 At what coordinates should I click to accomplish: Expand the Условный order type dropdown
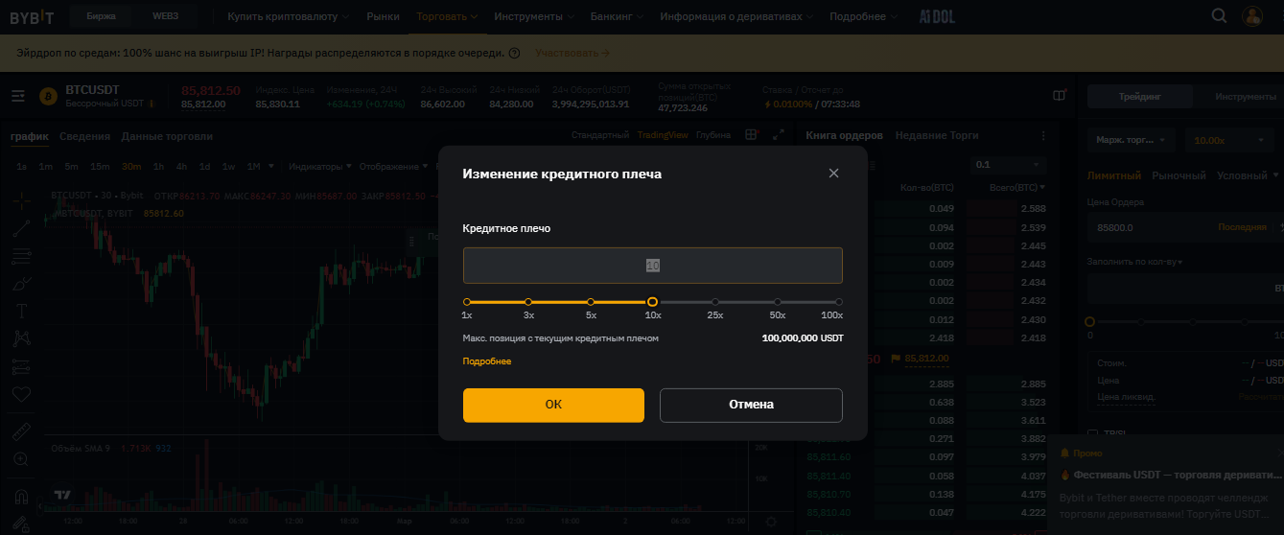[1248, 175]
